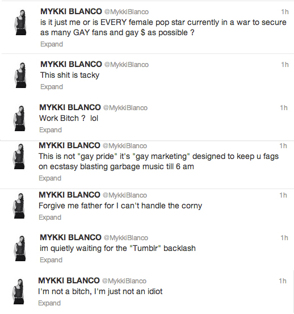Click avatar beside "I'm not a bitch" tweet
Screen dimensions: 294x314
18,292
